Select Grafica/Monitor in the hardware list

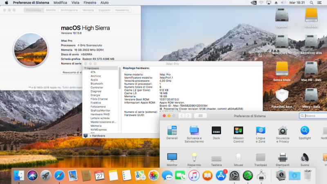[100, 110]
